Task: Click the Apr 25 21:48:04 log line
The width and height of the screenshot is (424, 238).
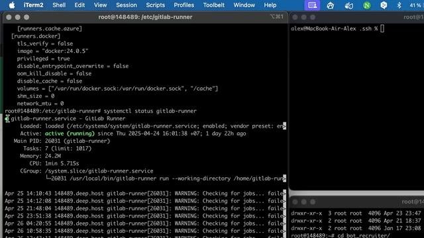Action: [x=145, y=208]
